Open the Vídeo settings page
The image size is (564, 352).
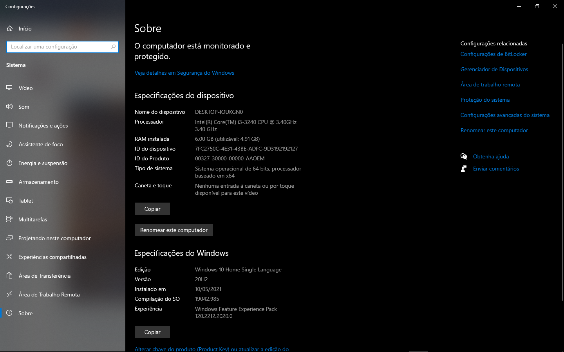tap(63, 88)
